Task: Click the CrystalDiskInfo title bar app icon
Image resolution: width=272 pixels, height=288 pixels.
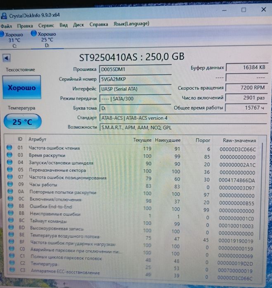Action: tap(4, 16)
